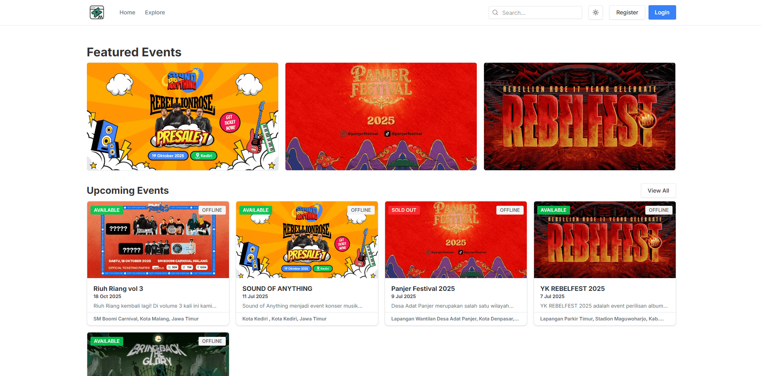
Task: Select the YK REBELFEST 2025 event title
Action: 572,288
